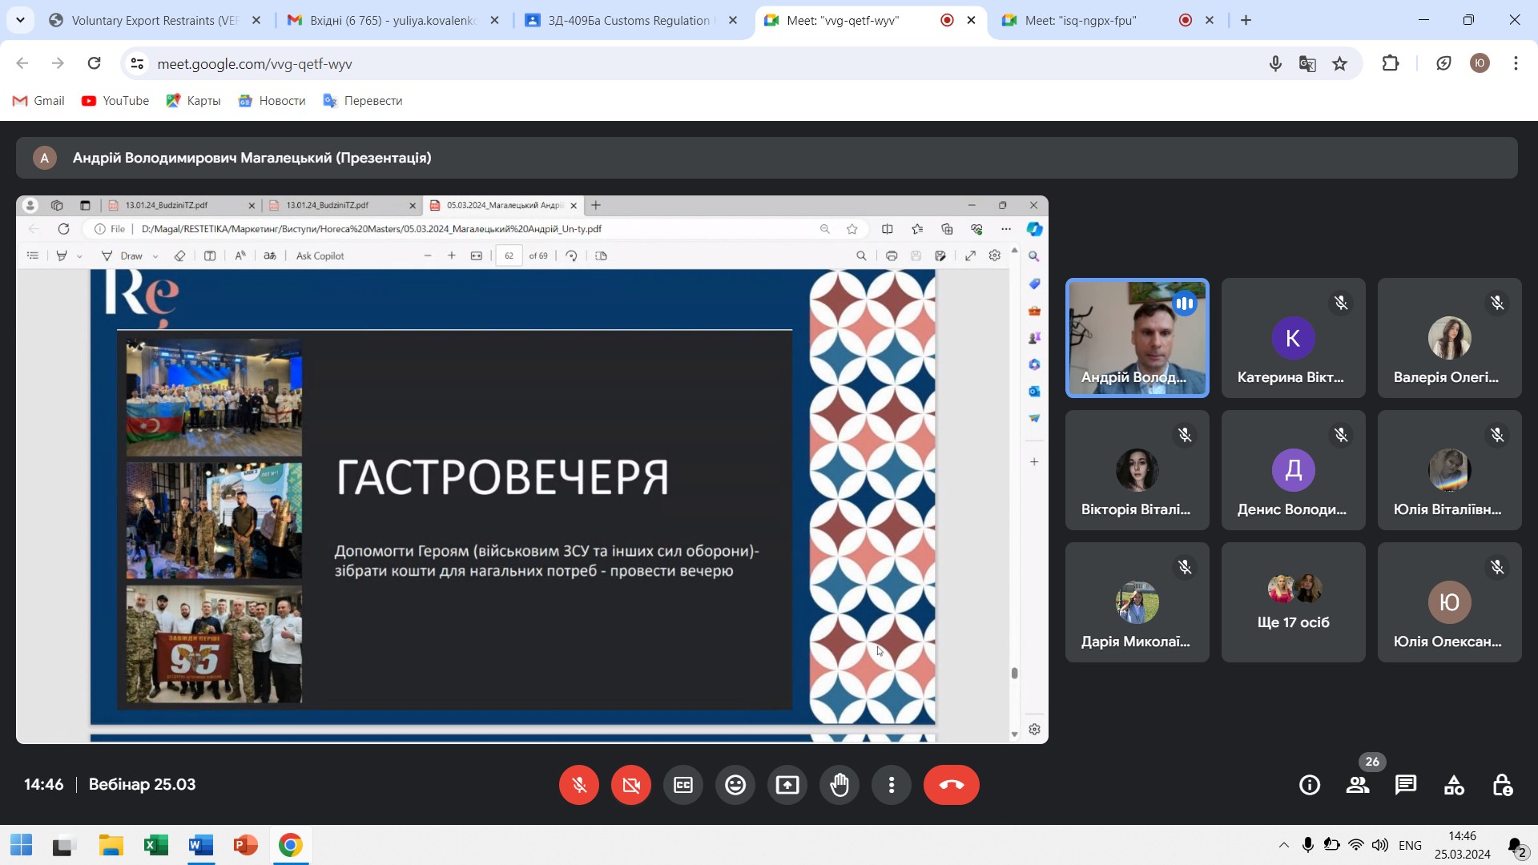Toggle closed captions

(683, 785)
